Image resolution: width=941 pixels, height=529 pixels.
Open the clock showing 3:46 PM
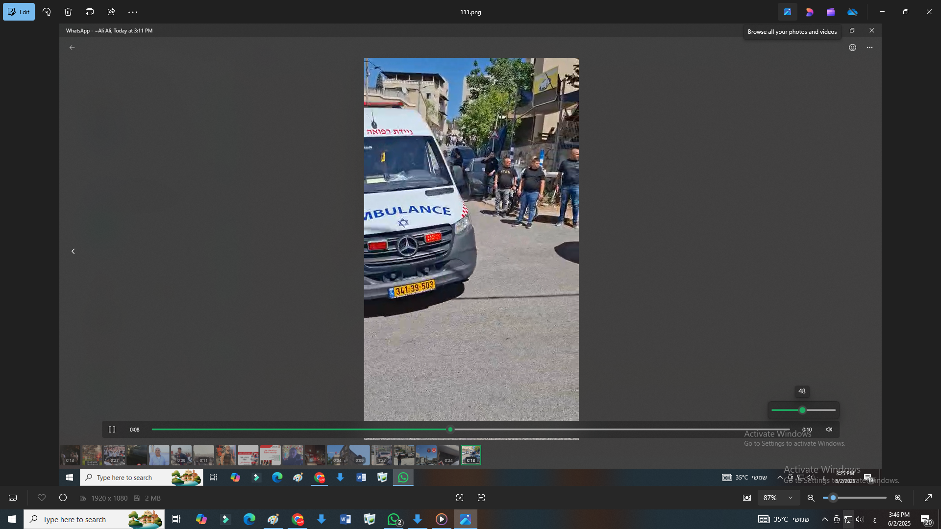(899, 519)
